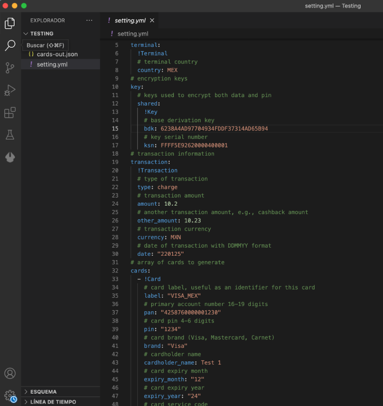This screenshot has height=406, width=383.
Task: Click the expiry_year value "24"
Action: click(x=194, y=396)
